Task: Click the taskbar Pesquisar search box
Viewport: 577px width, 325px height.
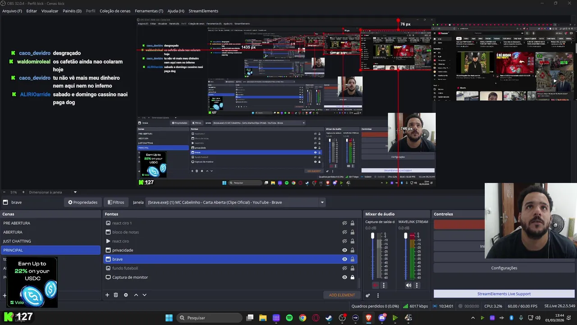Action: (x=209, y=318)
